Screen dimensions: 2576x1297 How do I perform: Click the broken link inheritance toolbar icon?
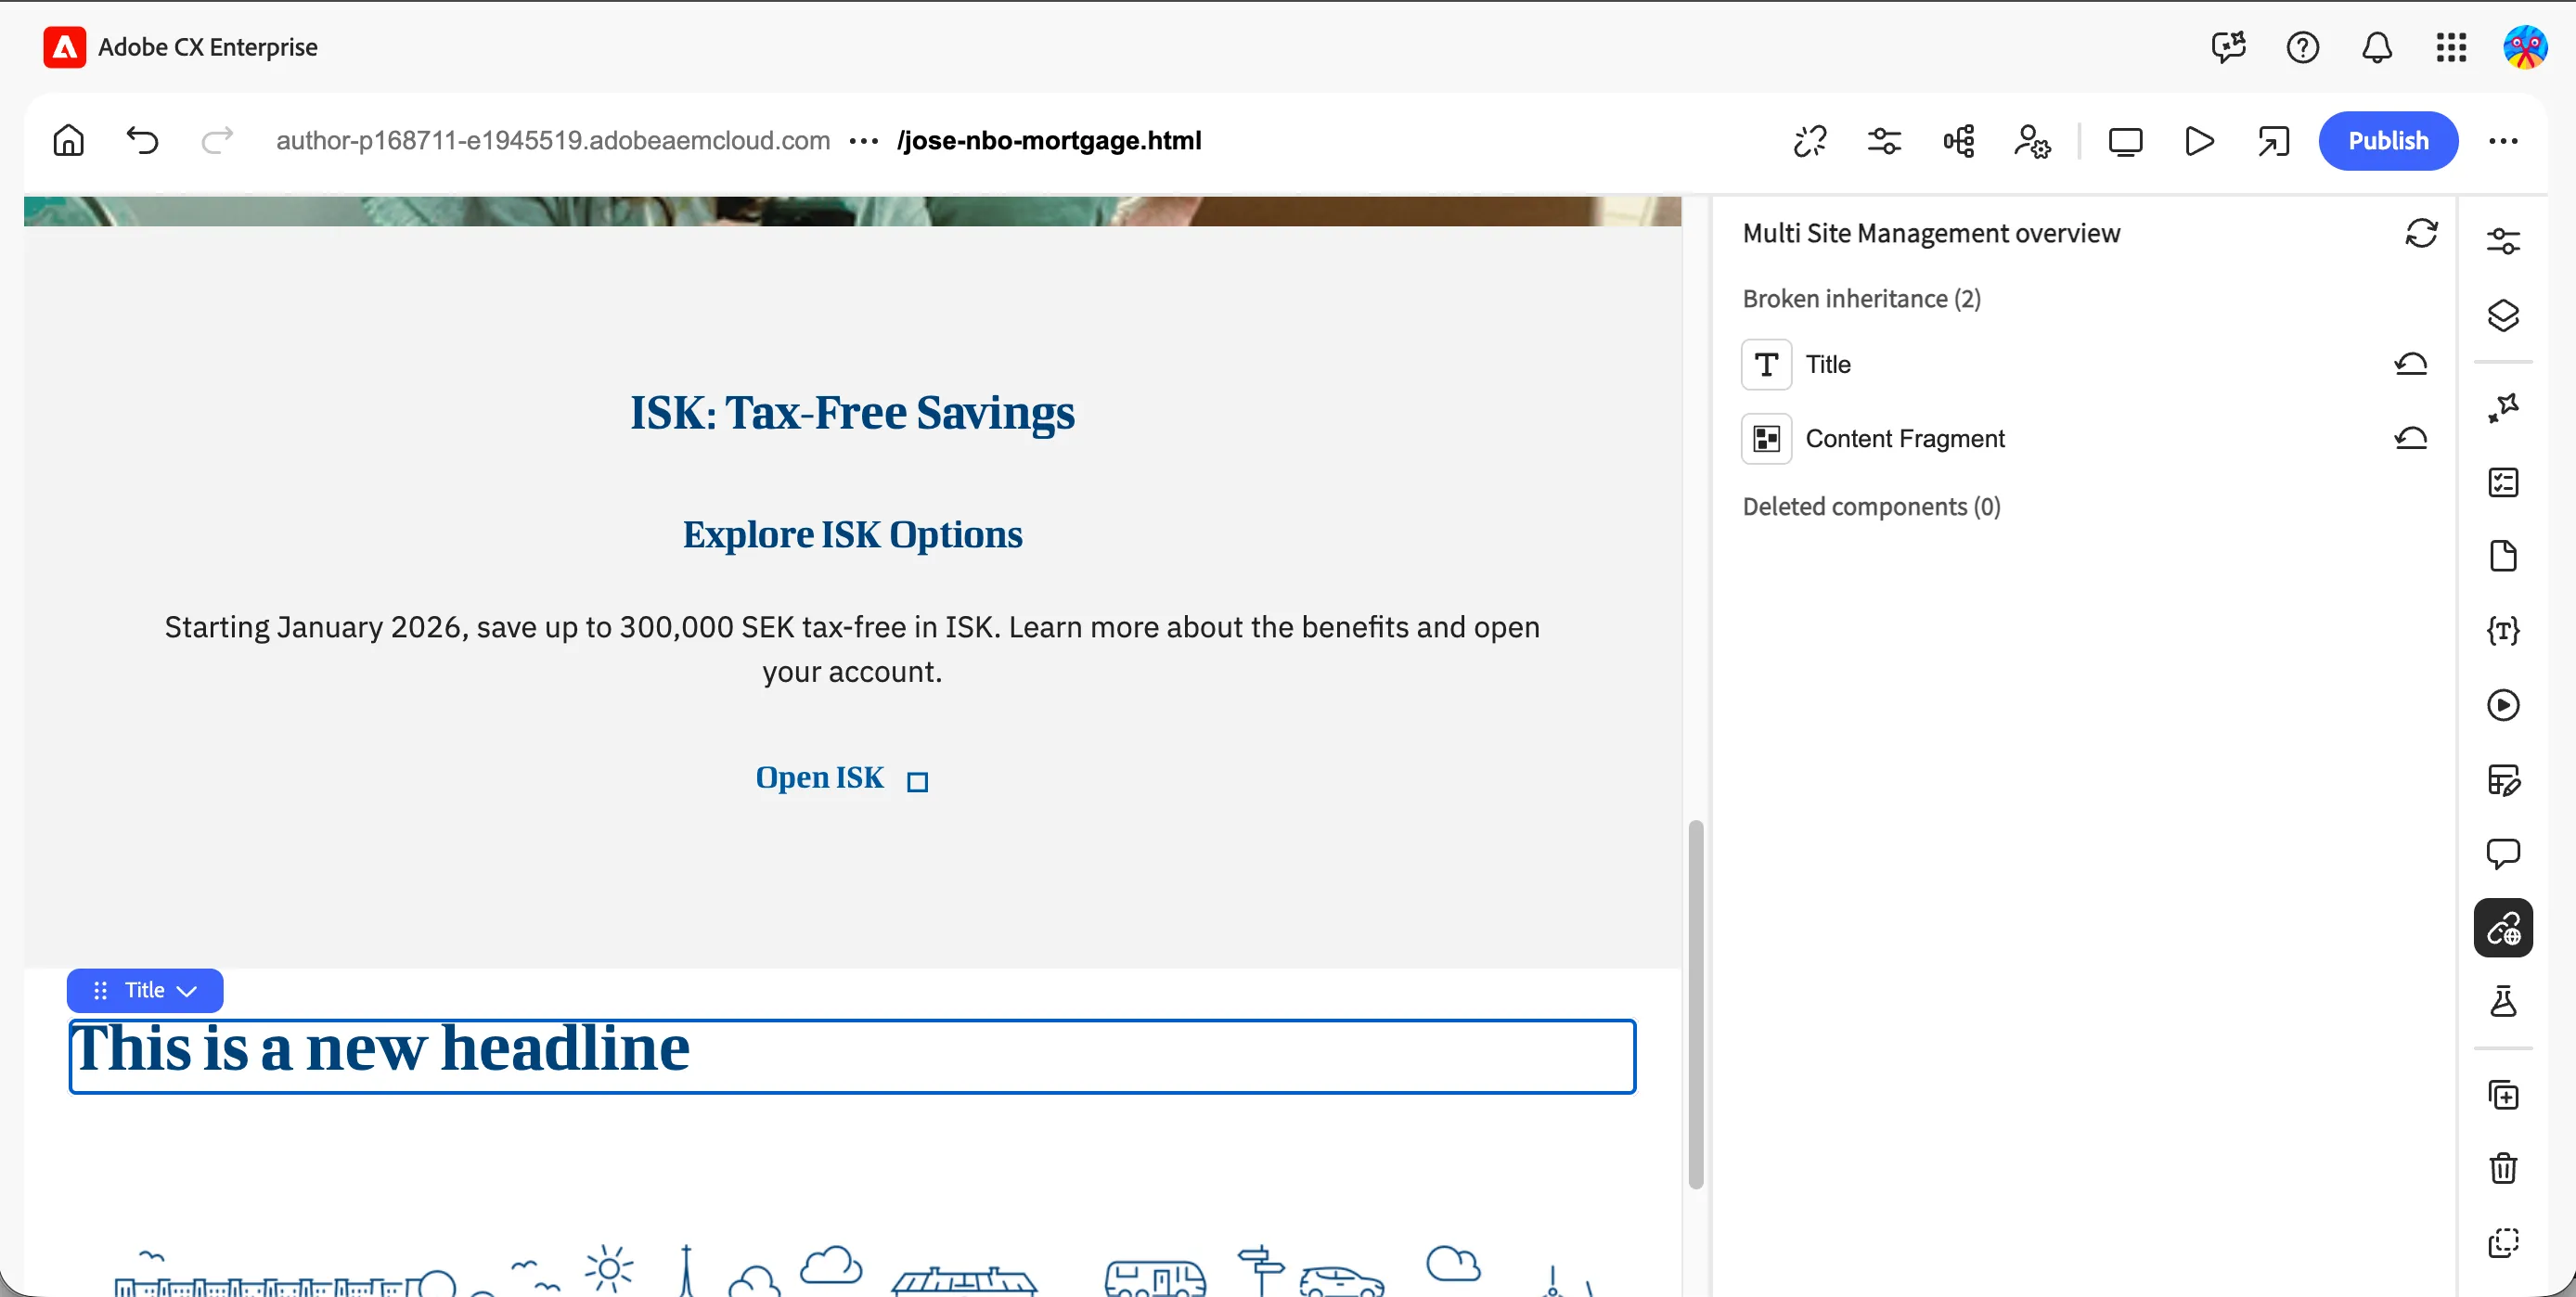point(1810,141)
